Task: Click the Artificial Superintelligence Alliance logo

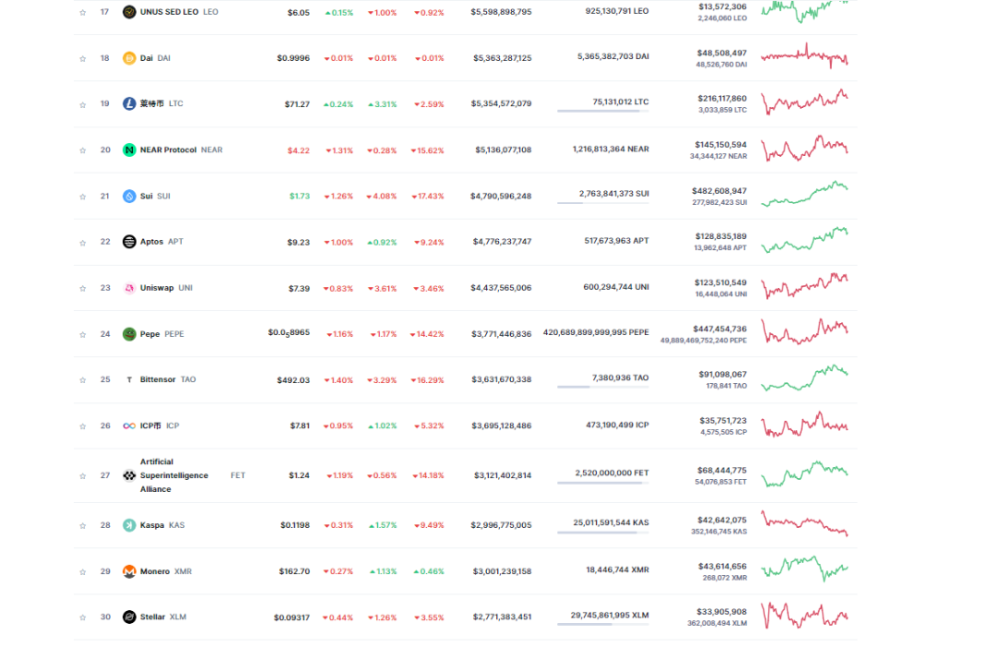Action: click(129, 475)
